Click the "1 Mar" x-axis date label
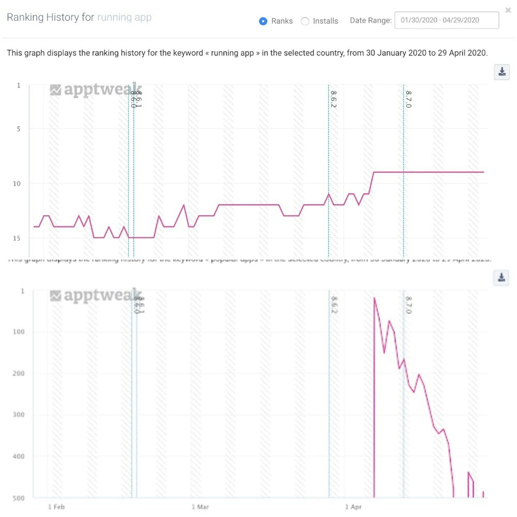517x517 pixels. tap(200, 507)
